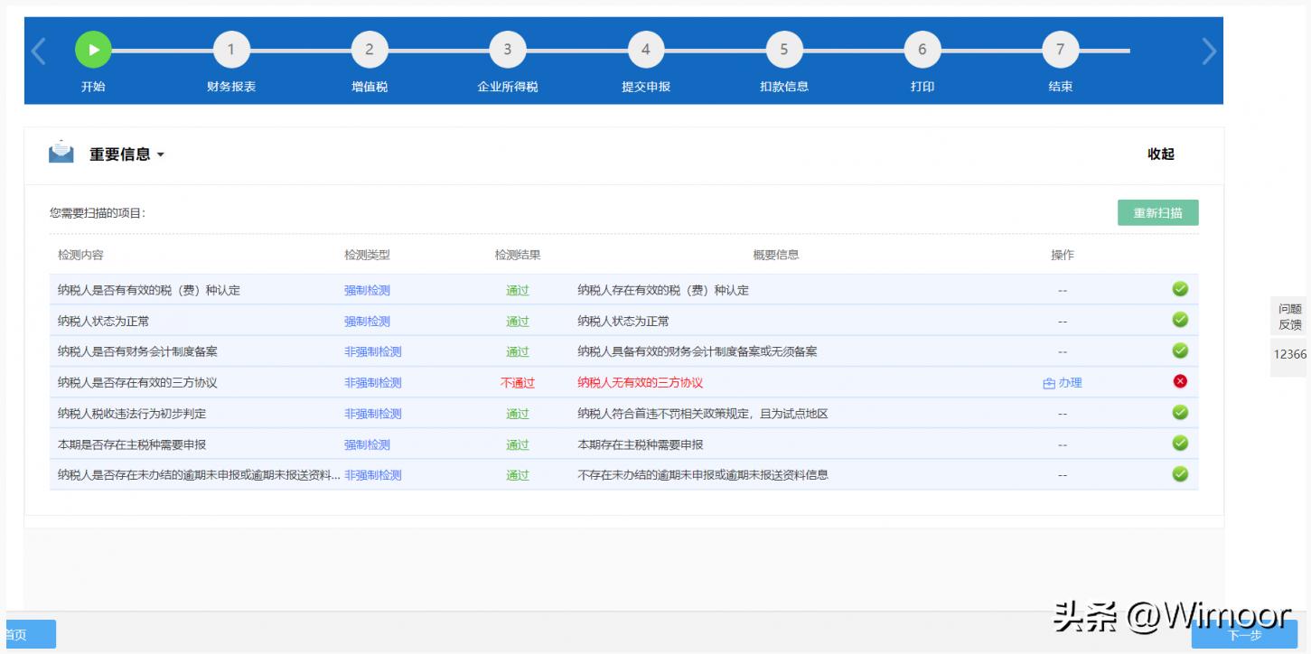
Task: Click the check icon for 本期存在主税种需要申报
Action: (1180, 444)
